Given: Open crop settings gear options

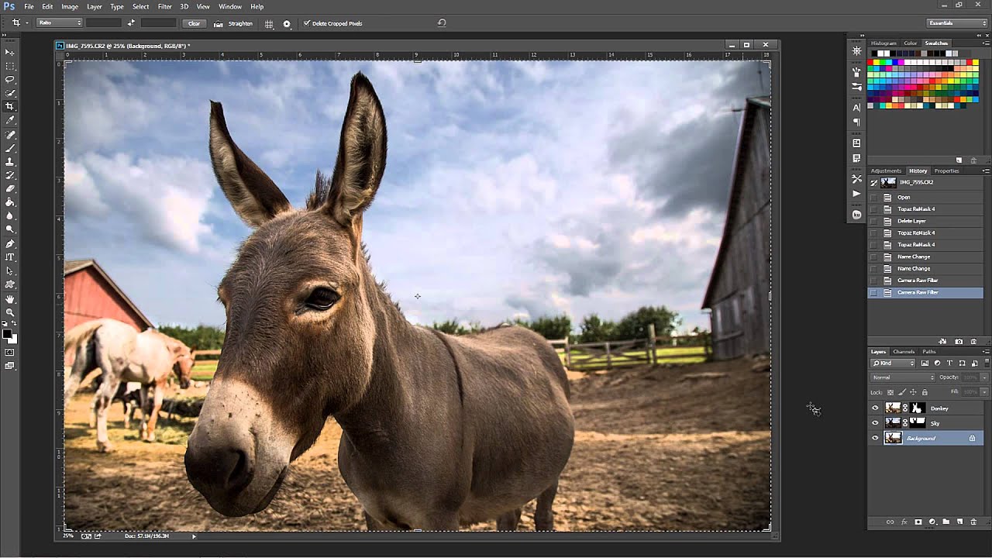Looking at the screenshot, I should tap(287, 23).
